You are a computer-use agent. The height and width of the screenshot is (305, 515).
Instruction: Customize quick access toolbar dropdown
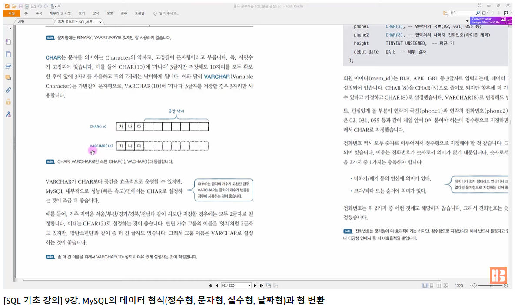point(59,6)
